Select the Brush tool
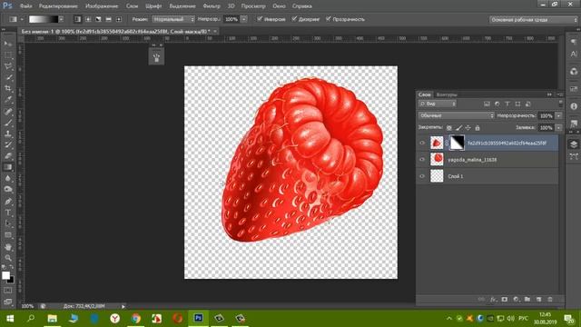This screenshot has width=581, height=327. [8, 123]
